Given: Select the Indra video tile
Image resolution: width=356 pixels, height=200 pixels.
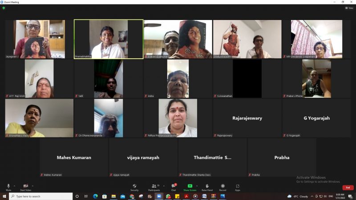Looking at the screenshot, I should click(x=178, y=79).
